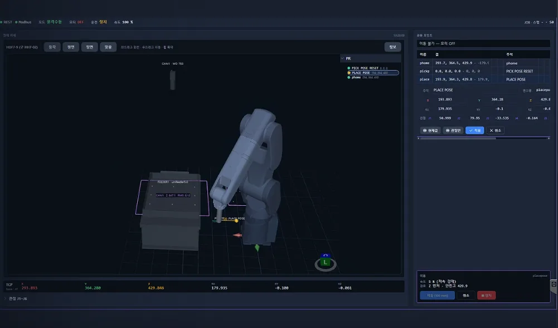Click the Modbus connection status indicator
This screenshot has height=328, width=558.
pyautogui.click(x=23, y=22)
